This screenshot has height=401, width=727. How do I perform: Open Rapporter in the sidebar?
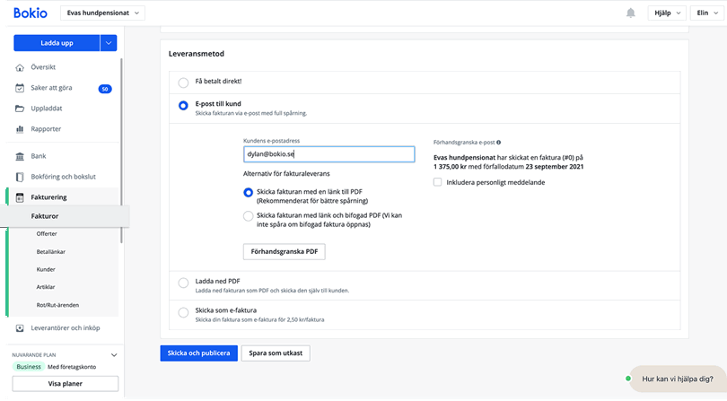[46, 129]
